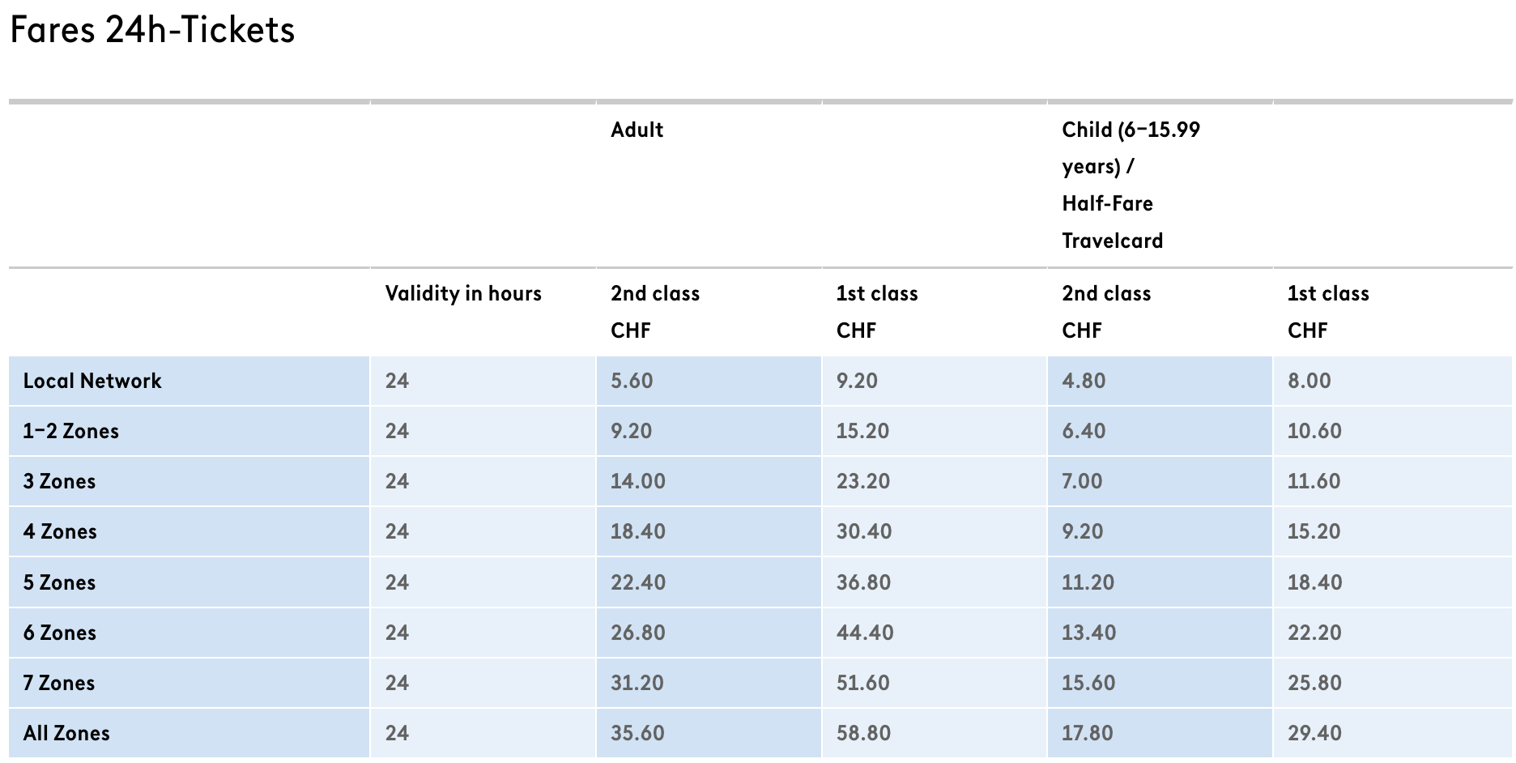The height and width of the screenshot is (763, 1516).
Task: Click the Fares 24h-Tickets heading
Action: click(152, 31)
